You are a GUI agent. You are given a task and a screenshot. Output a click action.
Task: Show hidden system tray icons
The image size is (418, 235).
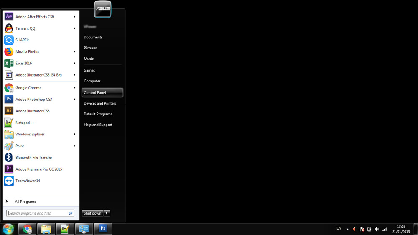(x=347, y=229)
